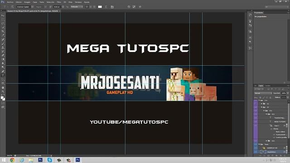Select the Clone Stamp tool

[3, 47]
